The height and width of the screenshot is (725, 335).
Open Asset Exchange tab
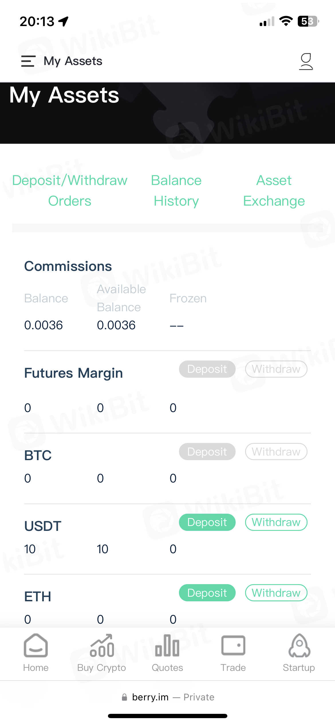pyautogui.click(x=274, y=191)
